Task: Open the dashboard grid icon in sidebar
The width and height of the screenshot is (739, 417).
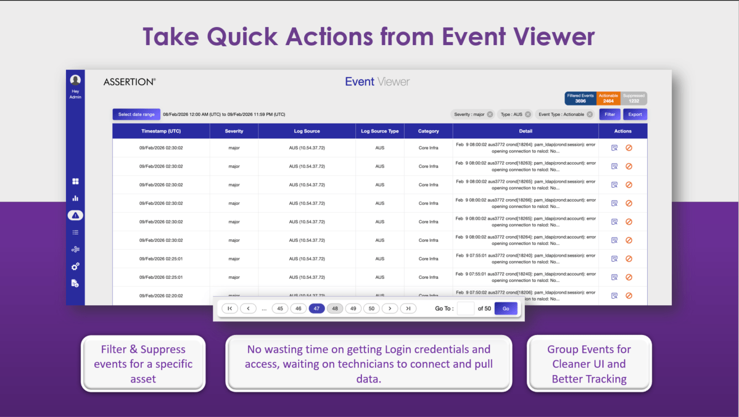Action: point(75,181)
